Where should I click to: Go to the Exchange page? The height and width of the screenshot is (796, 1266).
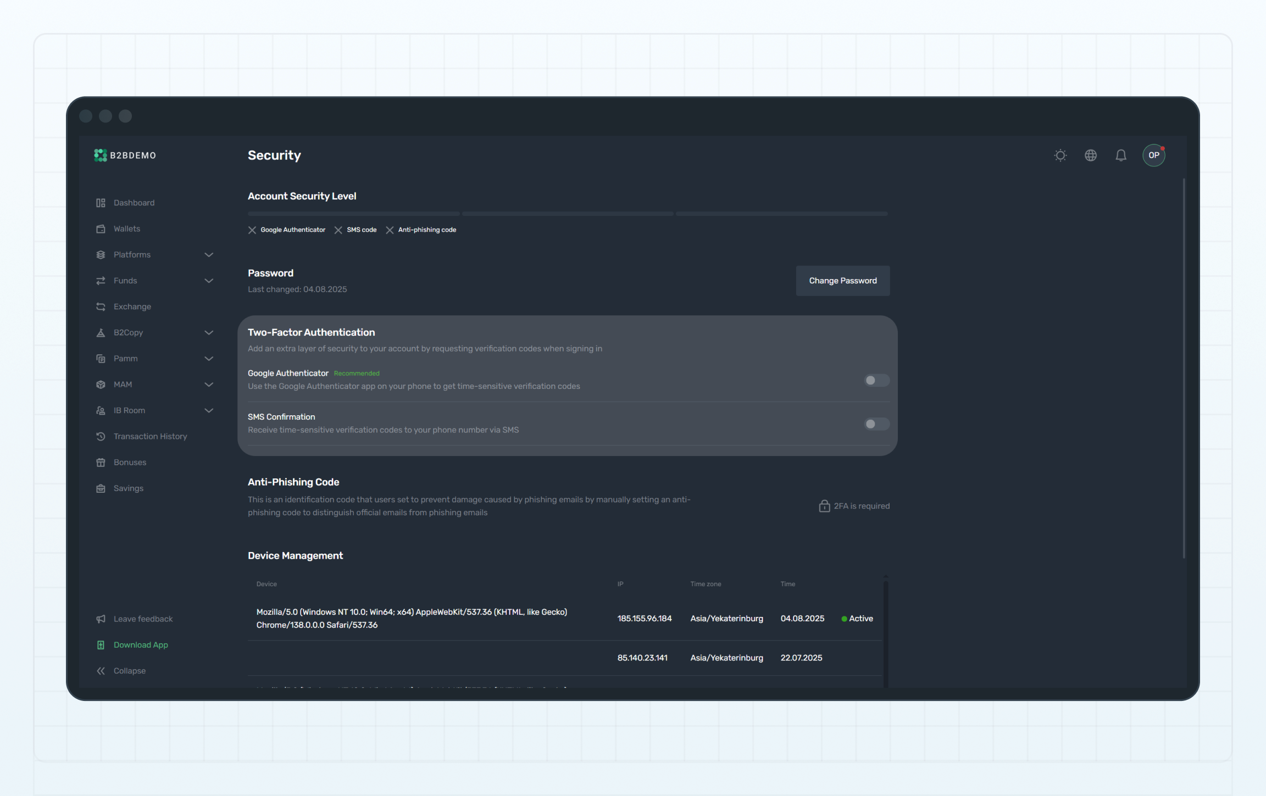[132, 307]
